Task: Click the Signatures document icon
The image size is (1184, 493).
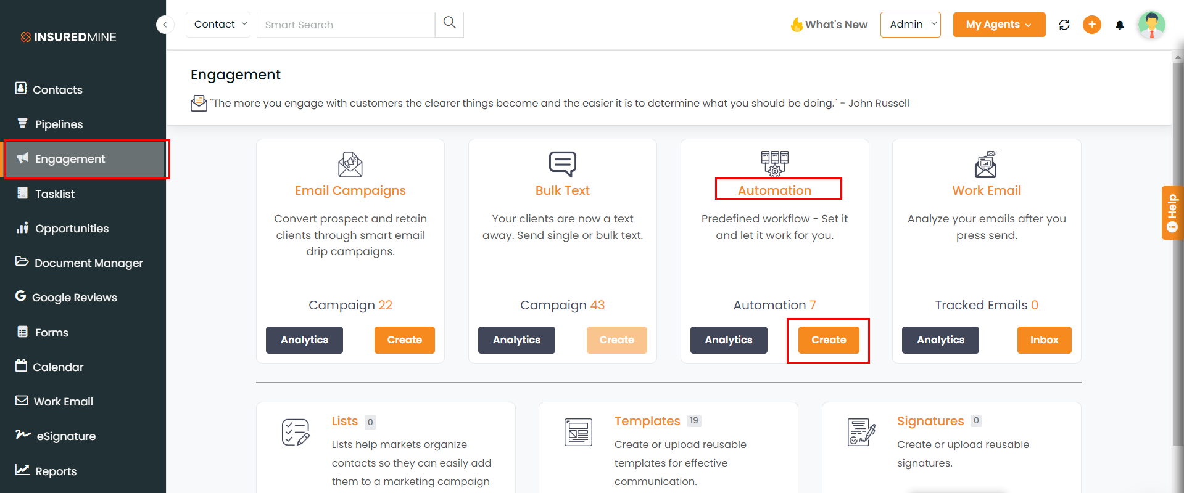Action: (x=861, y=432)
